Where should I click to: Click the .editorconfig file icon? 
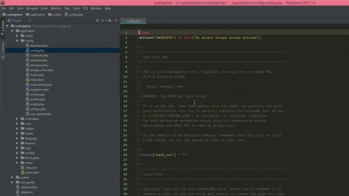pyautogui.click(x=17, y=187)
